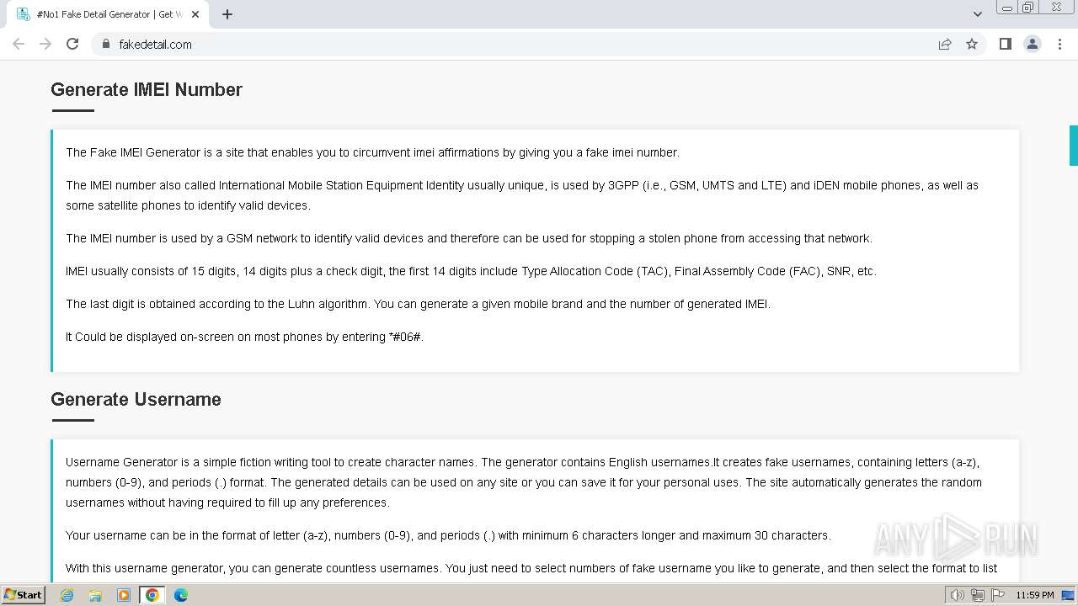Launch Internet Explorer from the taskbar

[67, 595]
